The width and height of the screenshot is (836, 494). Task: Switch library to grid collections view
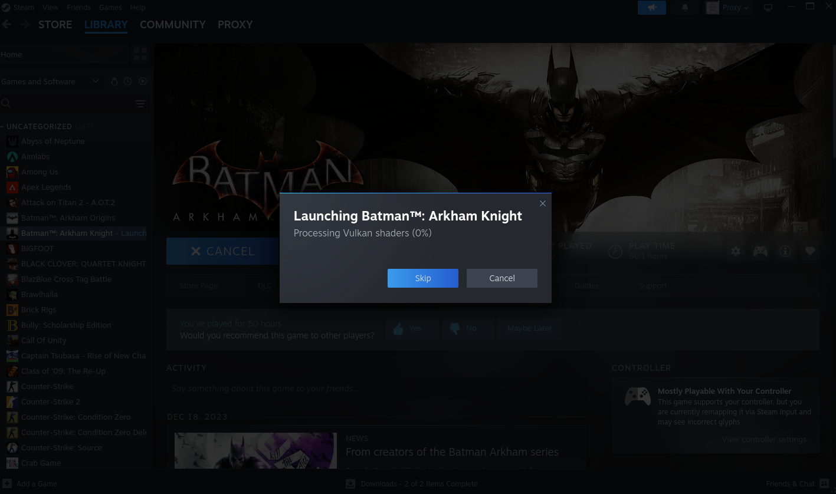[140, 54]
